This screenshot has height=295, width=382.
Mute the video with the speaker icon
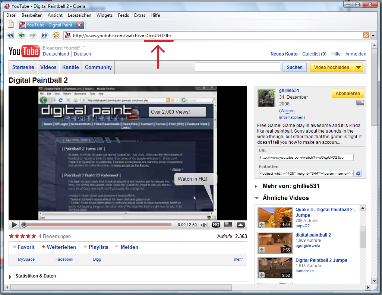coord(205,225)
